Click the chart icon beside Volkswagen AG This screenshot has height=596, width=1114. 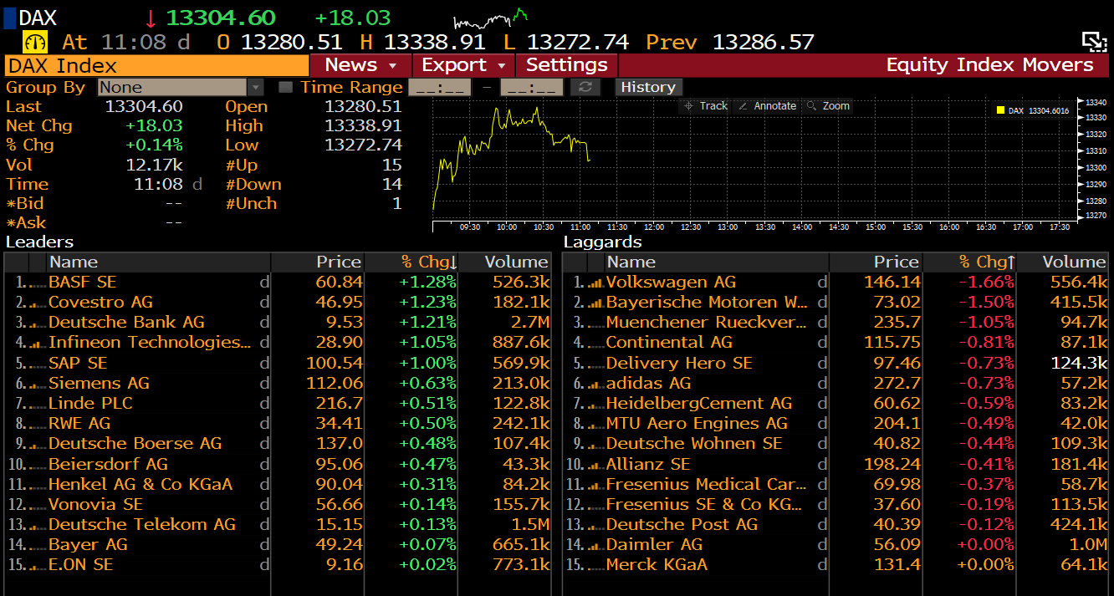pos(595,283)
